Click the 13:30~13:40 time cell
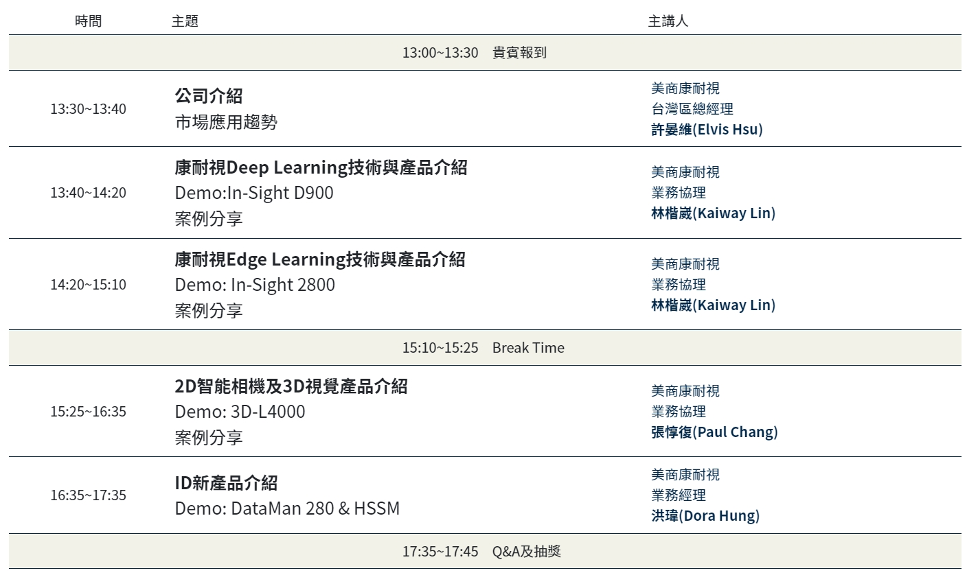The width and height of the screenshot is (967, 575). point(88,108)
